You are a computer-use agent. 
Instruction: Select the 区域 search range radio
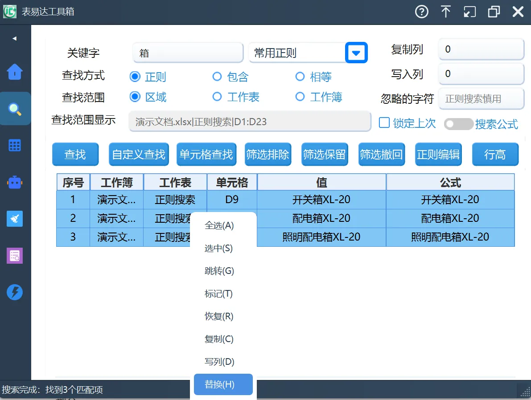tap(135, 97)
